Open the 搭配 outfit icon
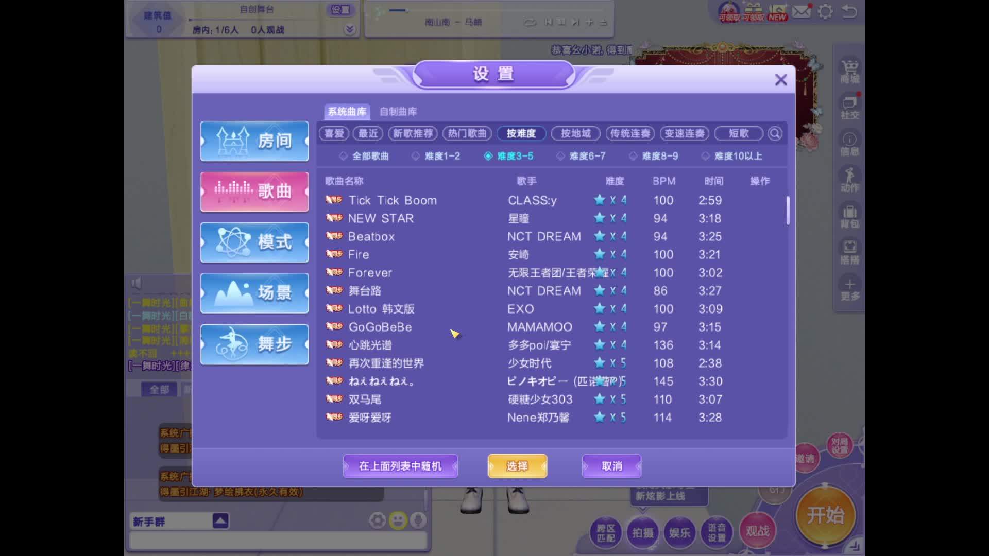The image size is (989, 556). [850, 252]
